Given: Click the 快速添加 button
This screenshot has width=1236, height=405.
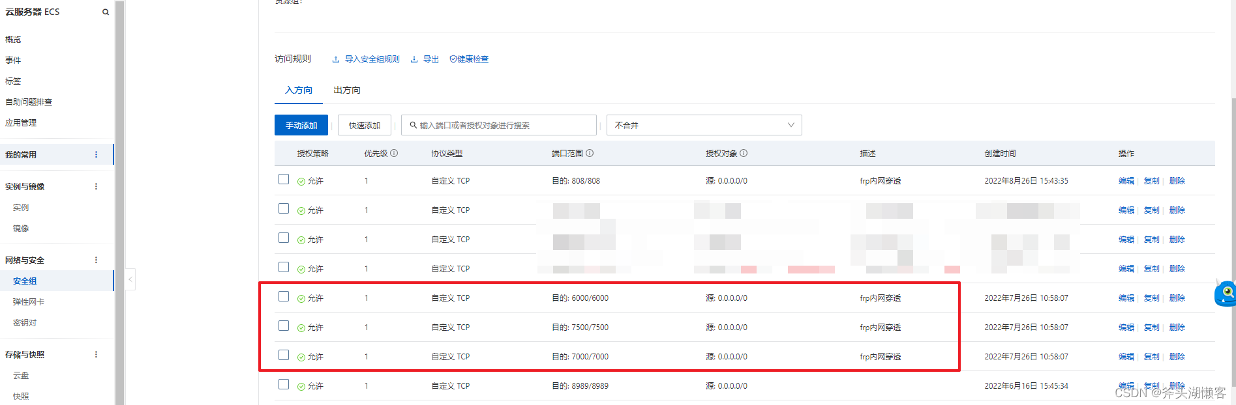Looking at the screenshot, I should pos(365,125).
